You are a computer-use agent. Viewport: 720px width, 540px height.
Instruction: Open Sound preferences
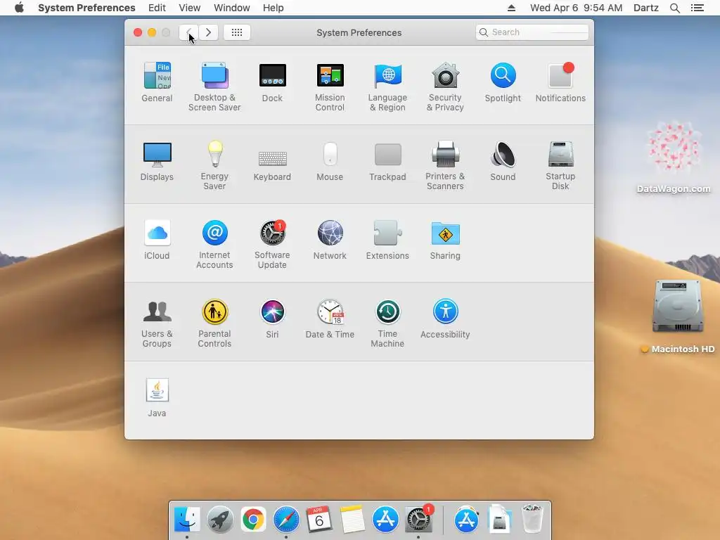point(503,161)
